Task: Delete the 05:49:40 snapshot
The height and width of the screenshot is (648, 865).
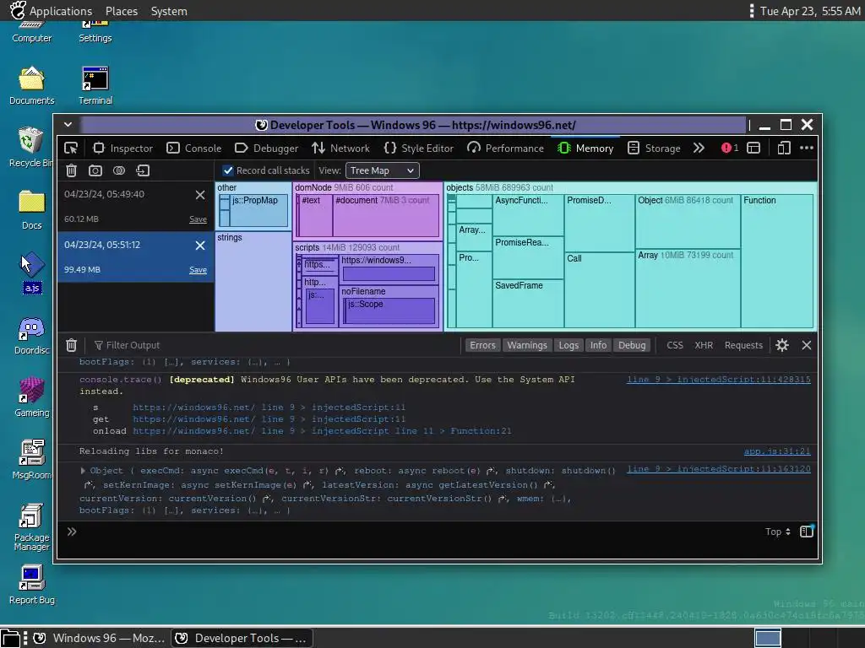Action: pyautogui.click(x=200, y=195)
